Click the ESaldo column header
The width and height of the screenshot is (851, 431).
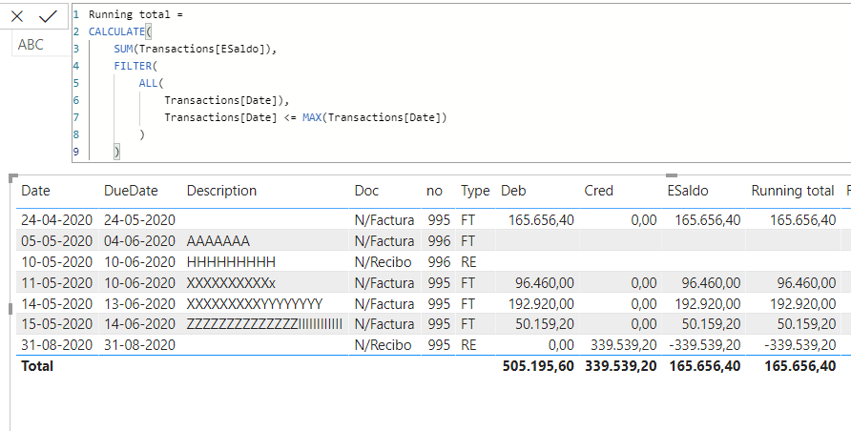(688, 191)
